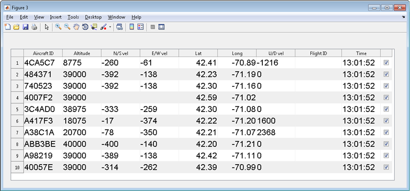The image size is (410, 191).
Task: Click the N/S vel column header
Action: [120, 53]
